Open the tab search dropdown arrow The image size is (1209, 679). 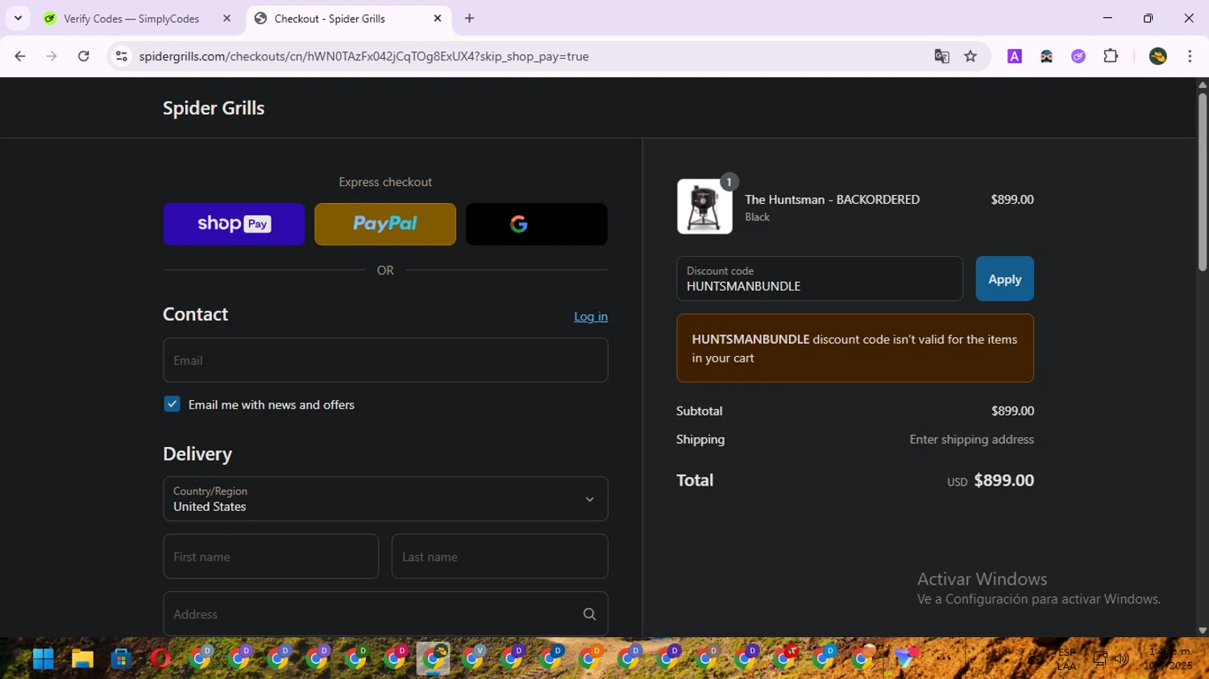tap(18, 18)
